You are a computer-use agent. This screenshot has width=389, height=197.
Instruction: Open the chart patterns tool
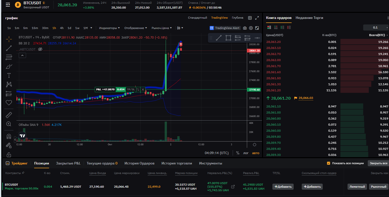click(x=9, y=84)
